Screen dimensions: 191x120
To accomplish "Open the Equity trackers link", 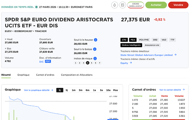I will click(x=124, y=63).
